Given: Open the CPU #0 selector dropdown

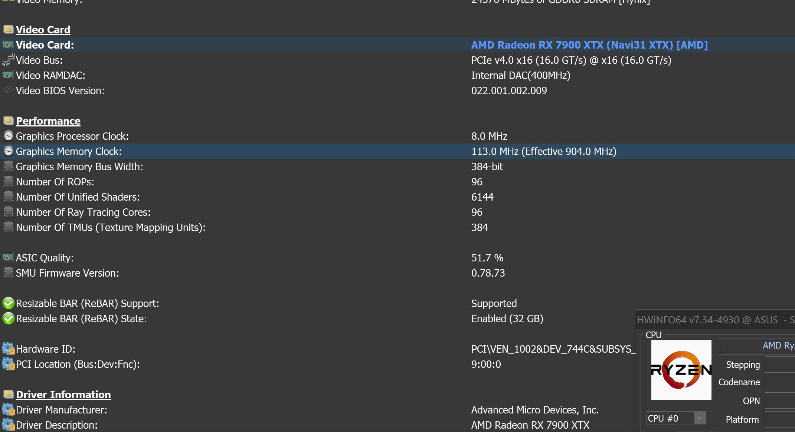Looking at the screenshot, I should coord(700,418).
